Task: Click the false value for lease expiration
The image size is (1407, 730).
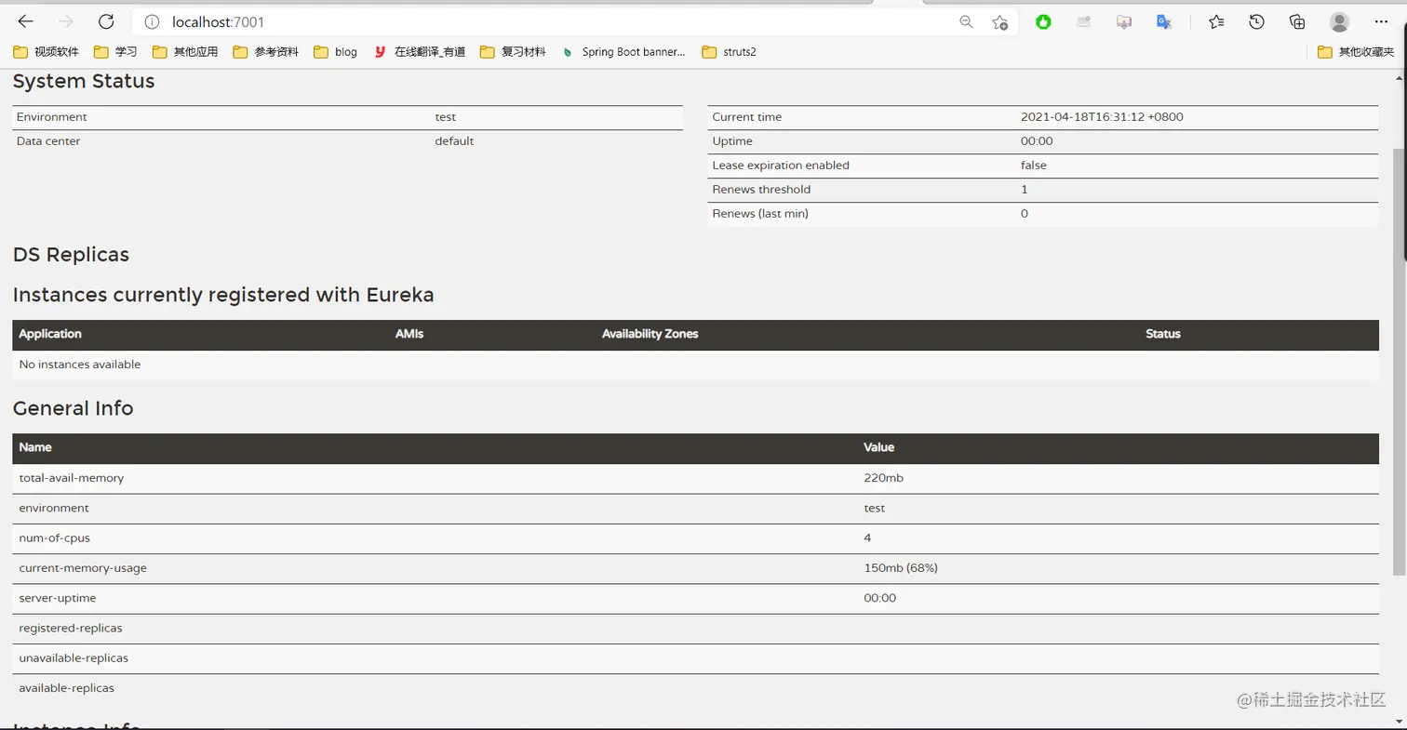Action: click(1034, 166)
